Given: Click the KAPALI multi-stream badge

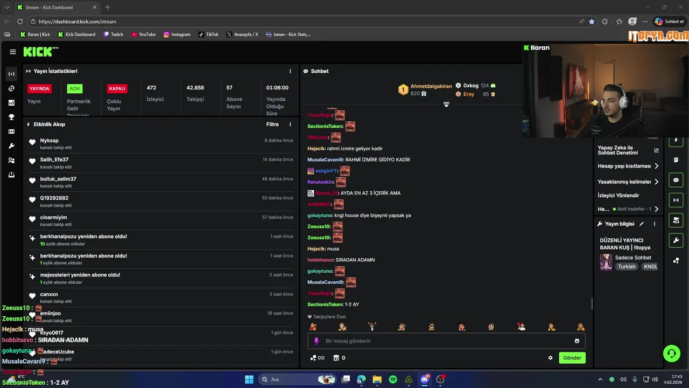Looking at the screenshot, I should click(x=117, y=88).
